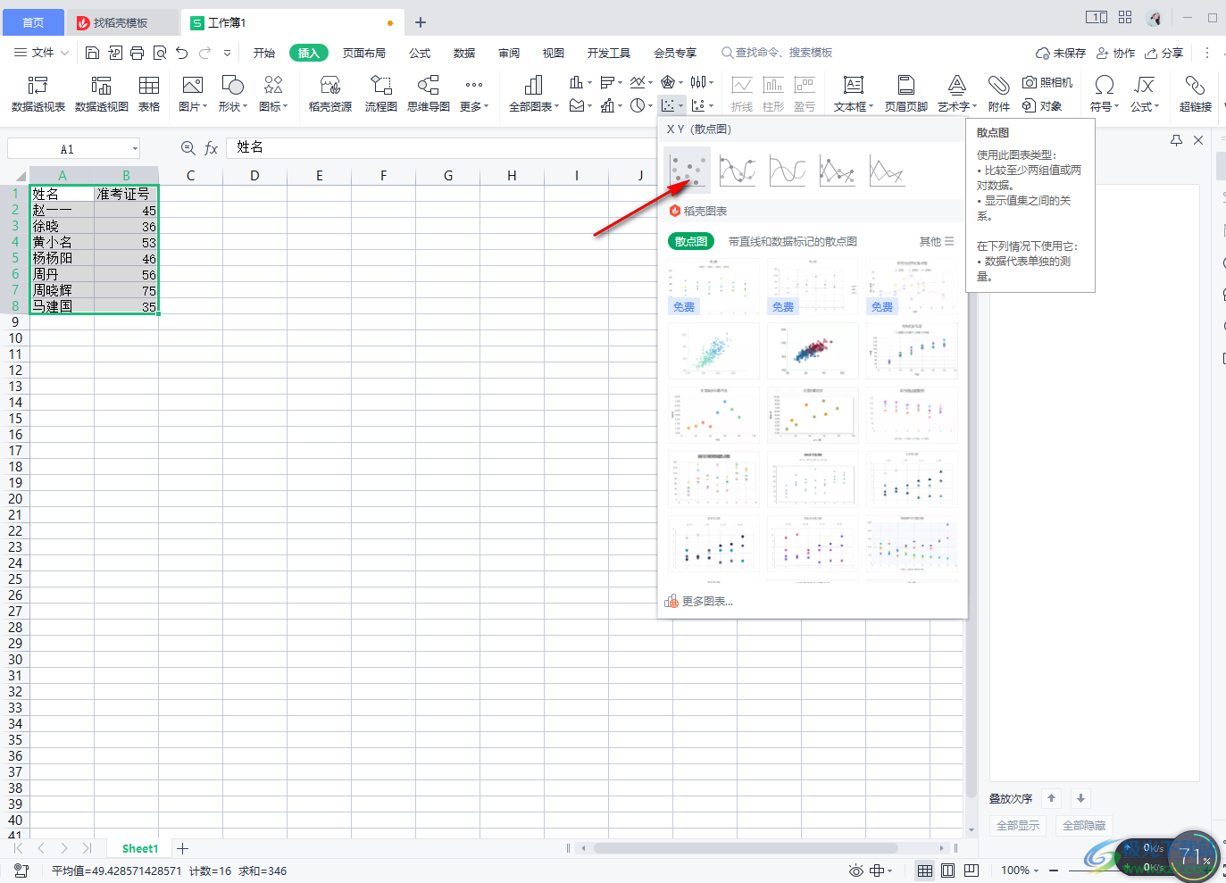Image resolution: width=1226 pixels, height=883 pixels.
Task: Add a new worksheet with plus button
Action: [x=182, y=849]
